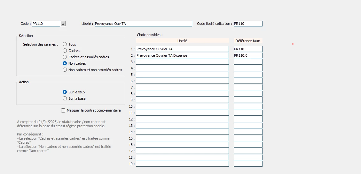361x174 pixels.
Task: Click the empty Libellé field on row 4
Action: coord(182,68)
